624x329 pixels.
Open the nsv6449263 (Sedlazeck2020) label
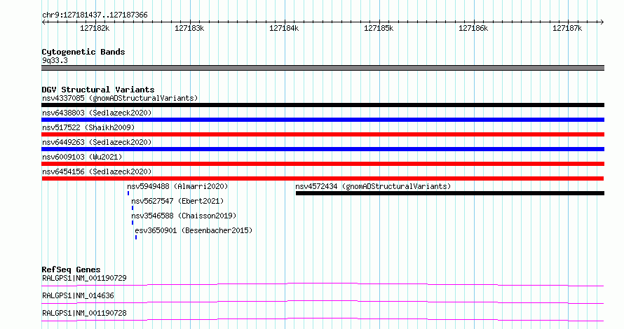(97, 142)
